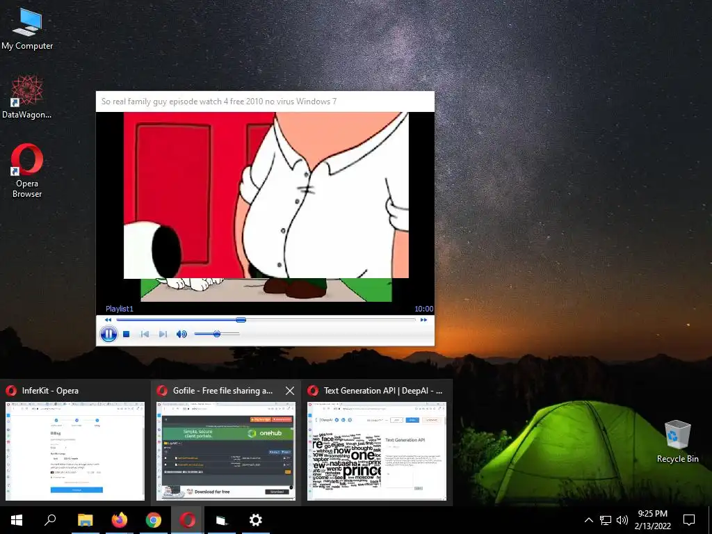Image resolution: width=712 pixels, height=534 pixels.
Task: Open the network icon in system tray
Action: pyautogui.click(x=606, y=520)
